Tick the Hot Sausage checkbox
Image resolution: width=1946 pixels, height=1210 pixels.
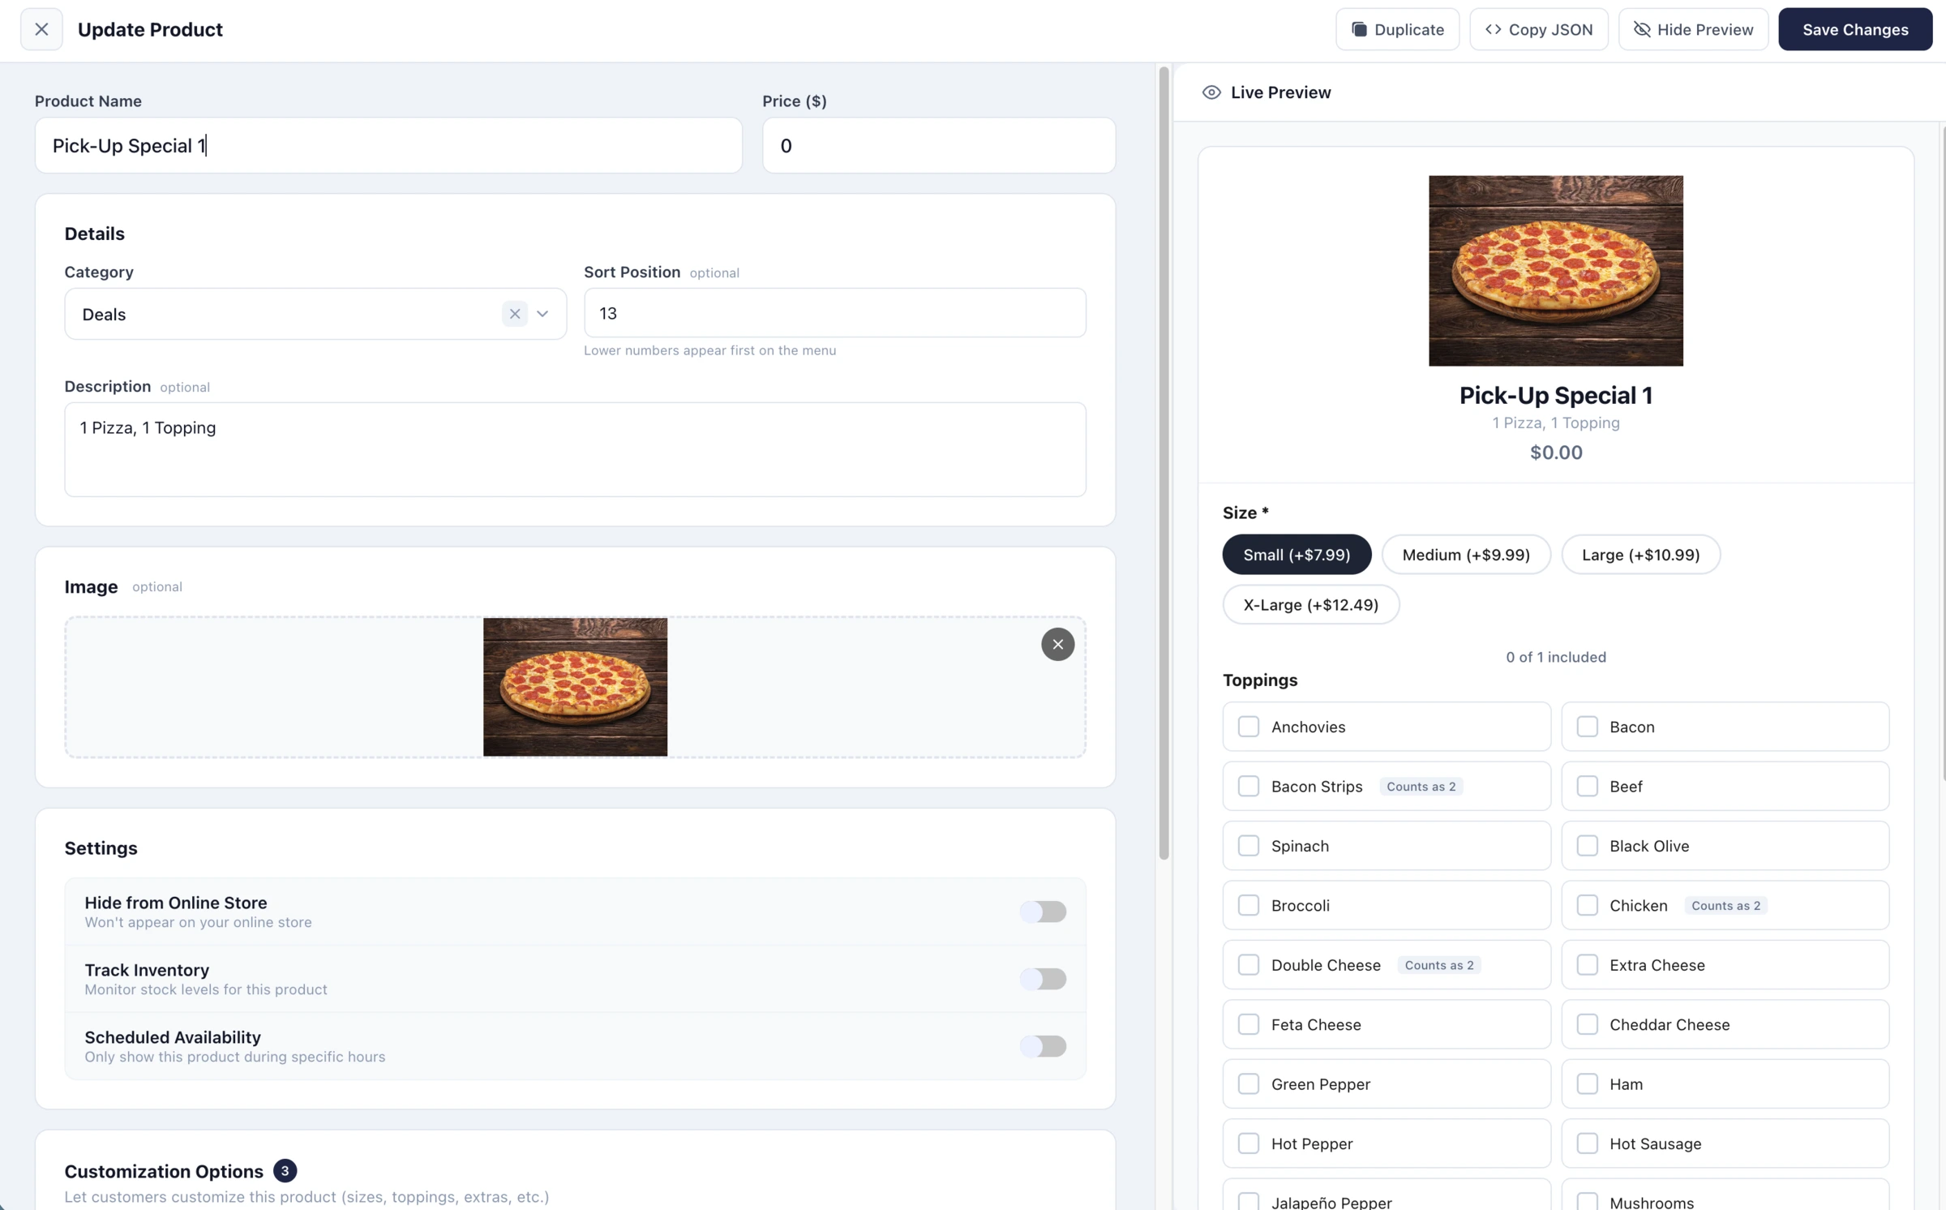(x=1587, y=1144)
